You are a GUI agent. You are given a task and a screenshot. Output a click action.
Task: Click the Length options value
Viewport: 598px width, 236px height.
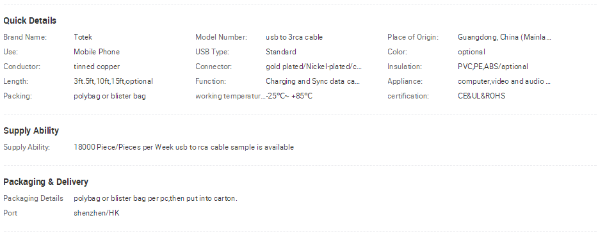(113, 81)
